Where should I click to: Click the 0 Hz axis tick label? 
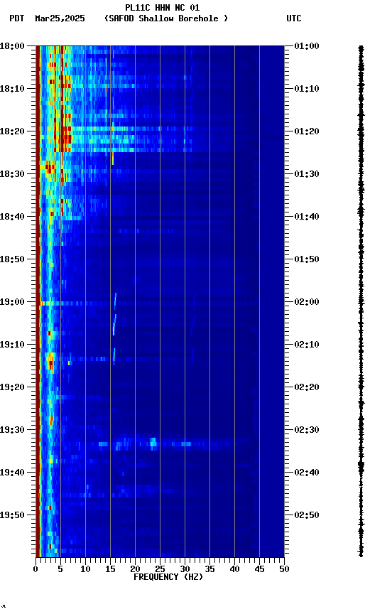coord(36,569)
